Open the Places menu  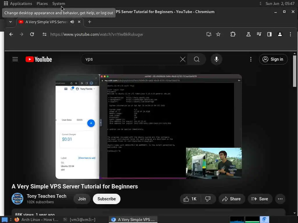click(x=42, y=3)
